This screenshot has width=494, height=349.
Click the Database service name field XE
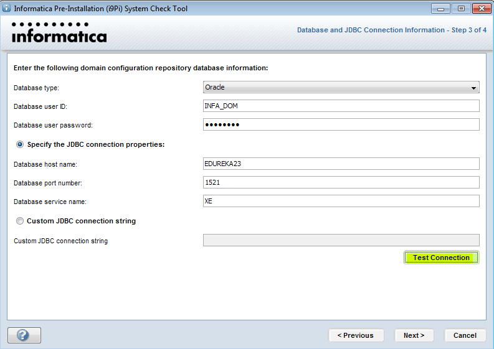point(341,201)
